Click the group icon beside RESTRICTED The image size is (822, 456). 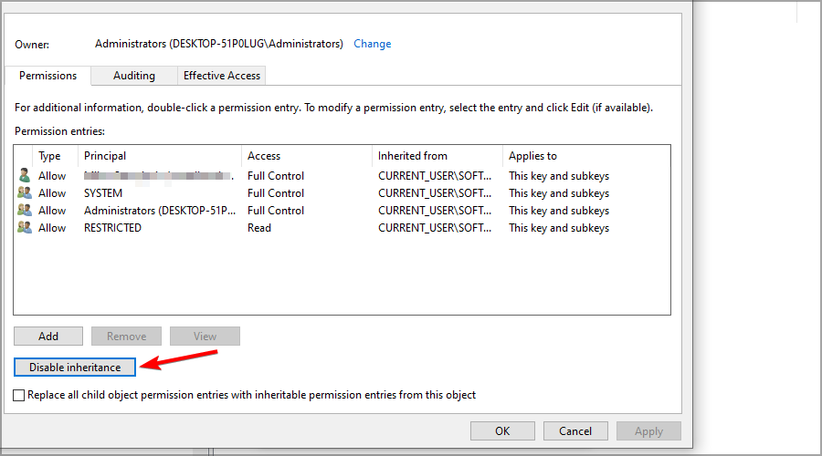24,227
